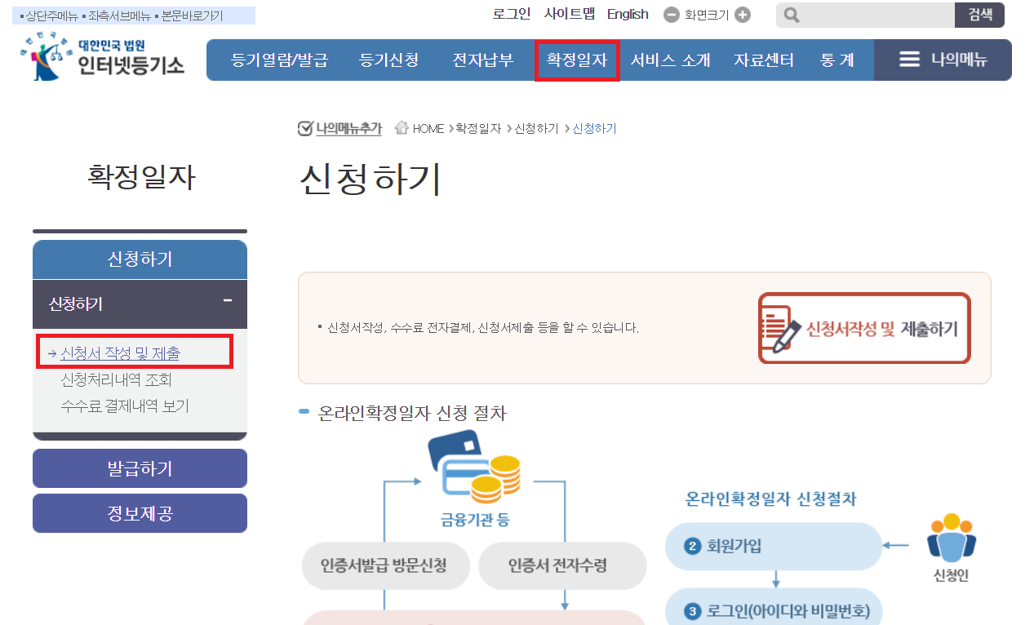
Task: Open the 통계 menu
Action: [x=837, y=60]
